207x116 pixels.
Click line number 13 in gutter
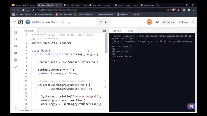[x=26, y=85]
